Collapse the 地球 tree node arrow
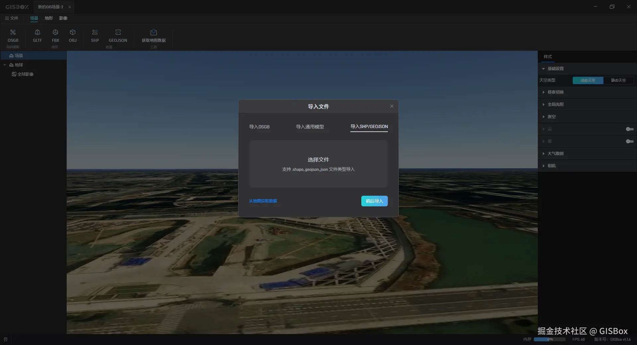The width and height of the screenshot is (637, 345). [x=5, y=65]
